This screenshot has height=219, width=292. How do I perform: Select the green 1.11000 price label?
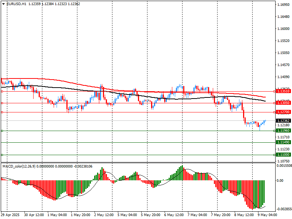pyautogui.click(x=283, y=155)
